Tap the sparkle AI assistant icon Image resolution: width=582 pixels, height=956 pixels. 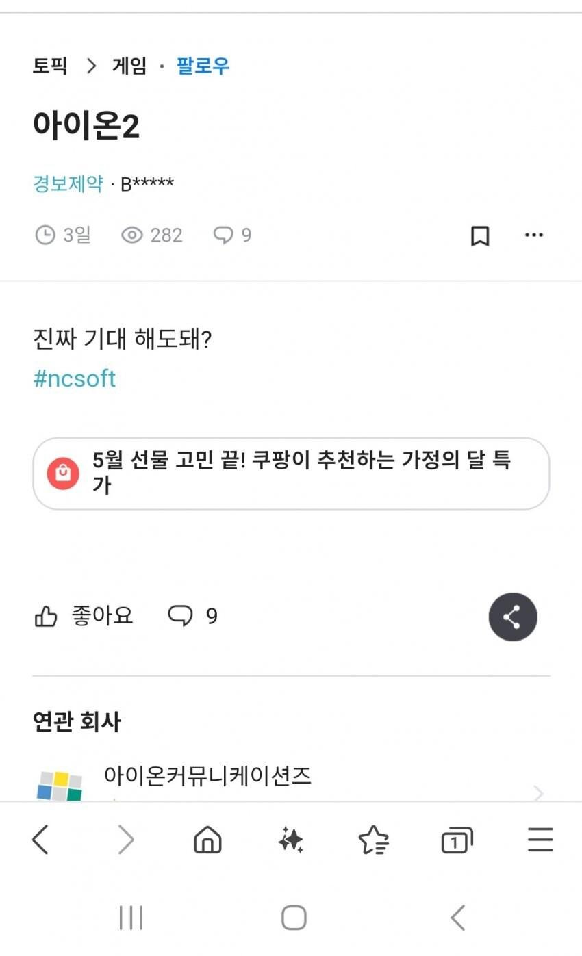tap(291, 839)
